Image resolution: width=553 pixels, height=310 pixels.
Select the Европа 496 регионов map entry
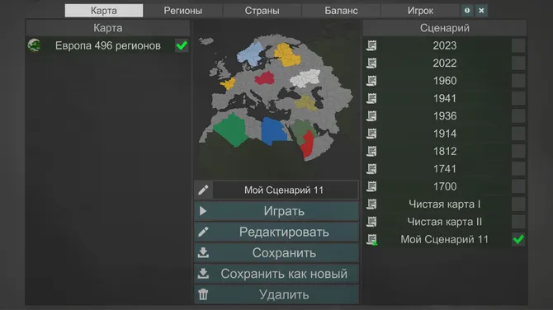coord(107,45)
